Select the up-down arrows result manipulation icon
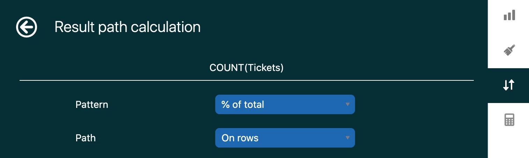Viewport: 529px width, 158px height. click(509, 85)
